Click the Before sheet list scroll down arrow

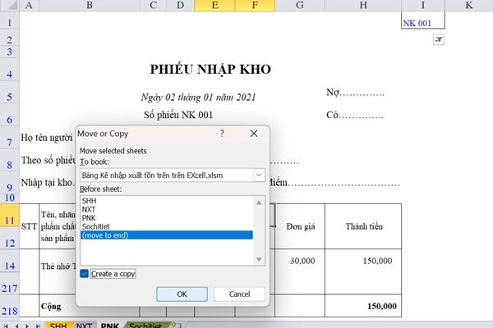pyautogui.click(x=259, y=259)
